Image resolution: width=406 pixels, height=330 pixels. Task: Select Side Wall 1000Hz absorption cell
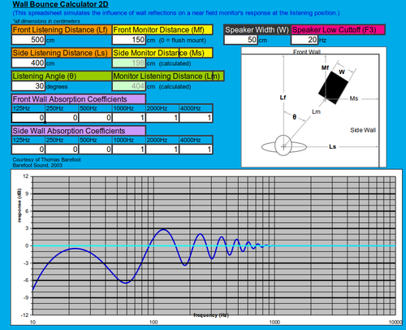point(129,150)
